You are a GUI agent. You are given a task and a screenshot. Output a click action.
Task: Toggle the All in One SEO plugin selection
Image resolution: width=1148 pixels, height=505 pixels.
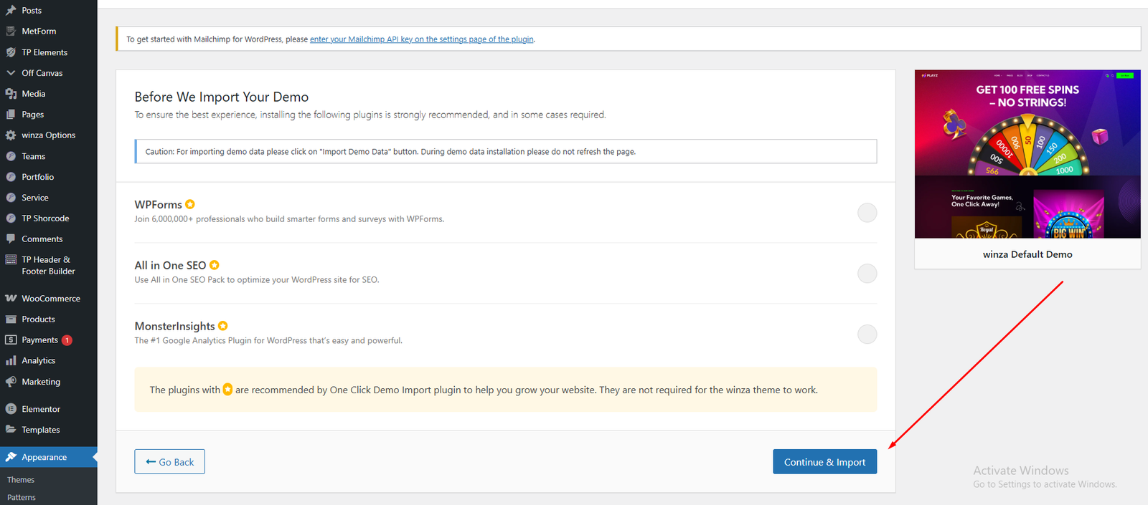[867, 274]
